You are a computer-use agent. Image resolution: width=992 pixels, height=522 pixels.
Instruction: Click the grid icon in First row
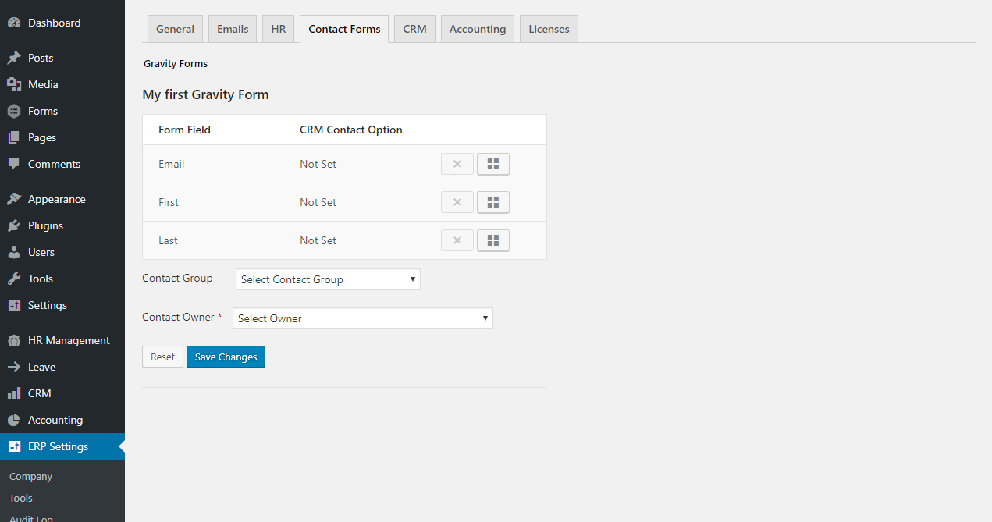(492, 202)
